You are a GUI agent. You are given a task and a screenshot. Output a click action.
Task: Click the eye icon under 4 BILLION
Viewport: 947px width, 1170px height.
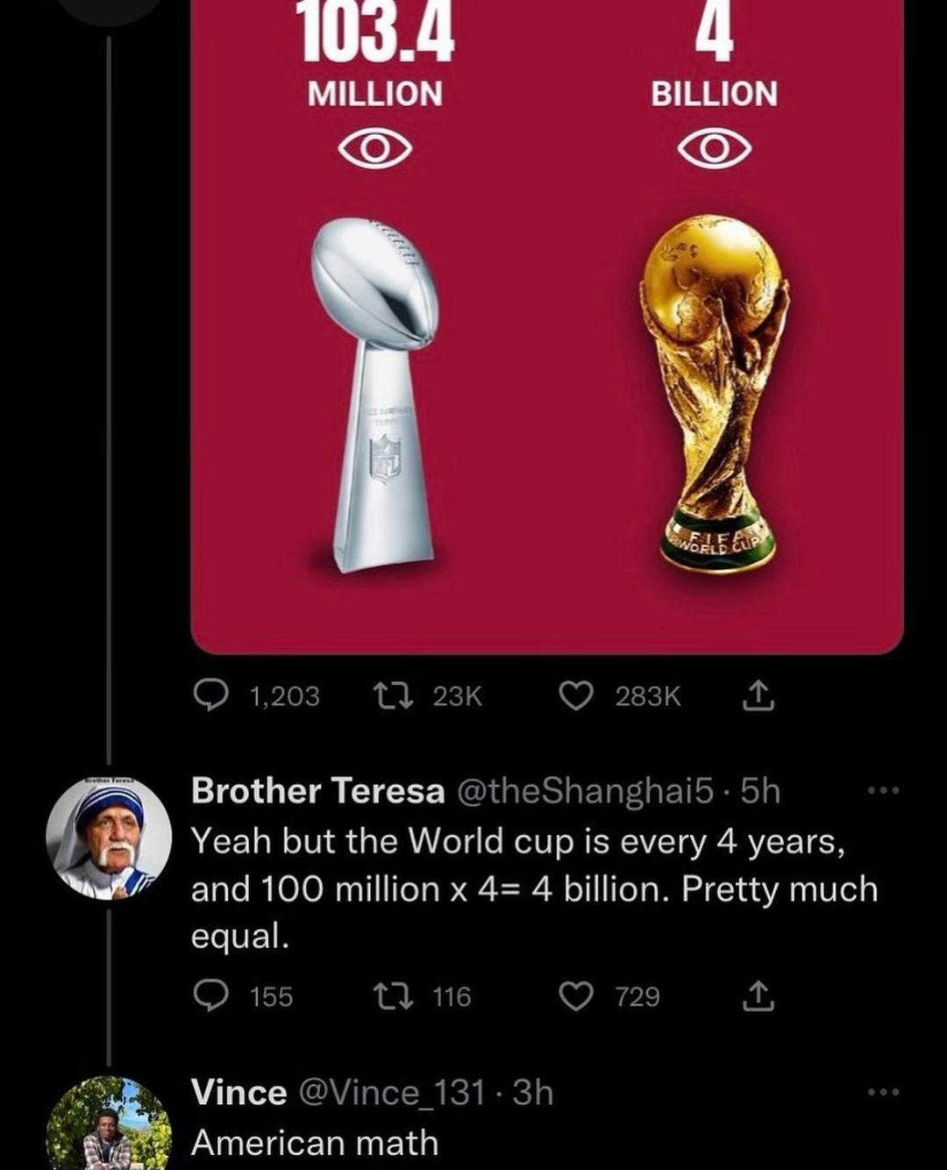click(715, 150)
